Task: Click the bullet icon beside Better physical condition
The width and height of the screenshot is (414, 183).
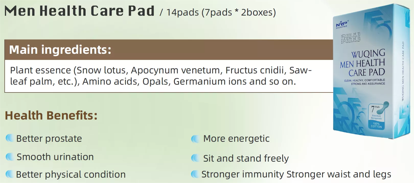Action: pyautogui.click(x=9, y=174)
